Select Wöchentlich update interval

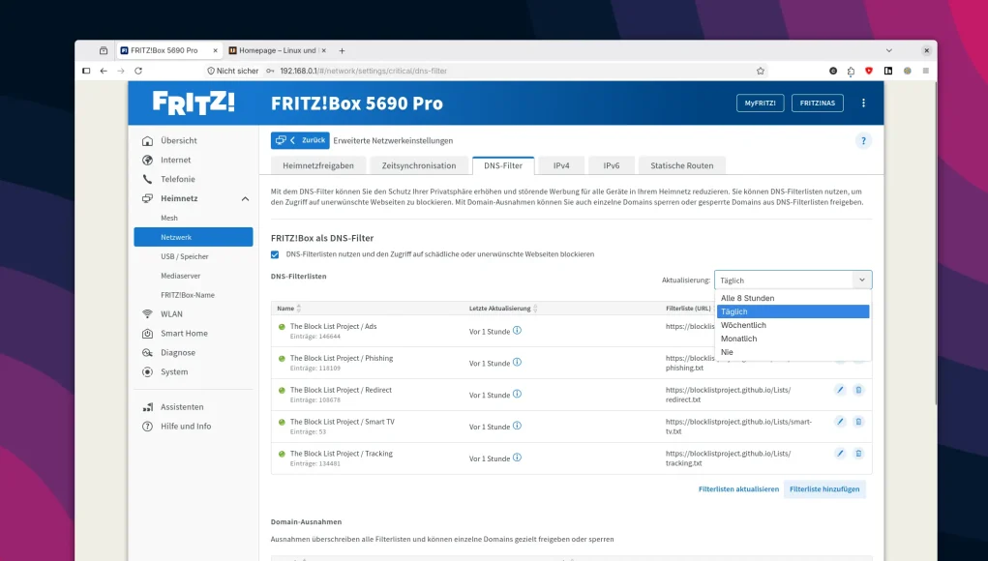[793, 325]
